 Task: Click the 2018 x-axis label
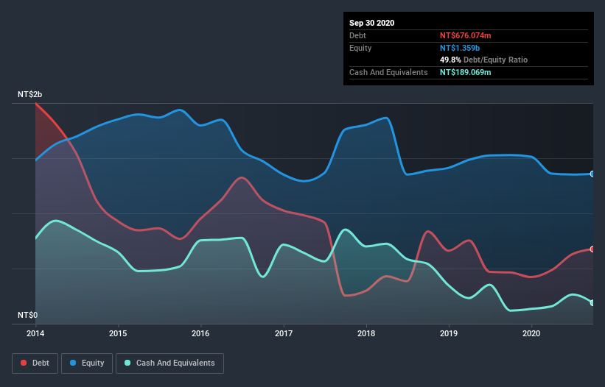coord(366,333)
